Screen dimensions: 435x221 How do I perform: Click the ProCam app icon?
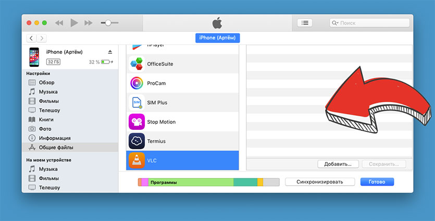tap(136, 83)
